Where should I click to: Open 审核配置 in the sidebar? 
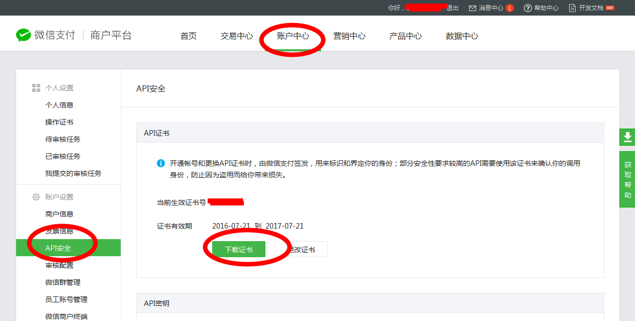59,265
